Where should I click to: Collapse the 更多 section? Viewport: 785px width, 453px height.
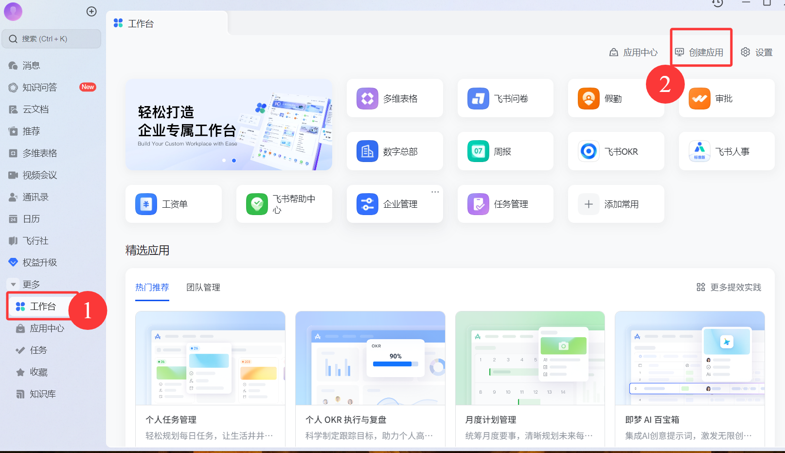[14, 284]
